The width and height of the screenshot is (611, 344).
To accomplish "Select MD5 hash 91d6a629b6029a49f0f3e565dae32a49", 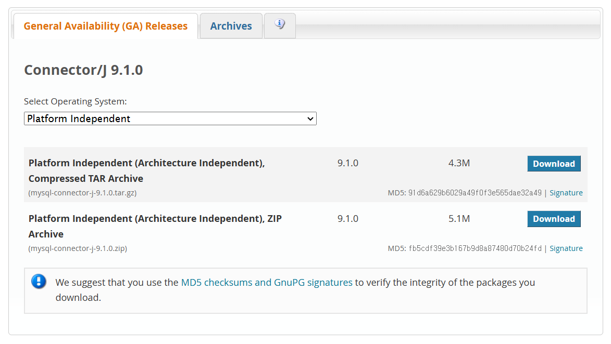I will click(475, 193).
